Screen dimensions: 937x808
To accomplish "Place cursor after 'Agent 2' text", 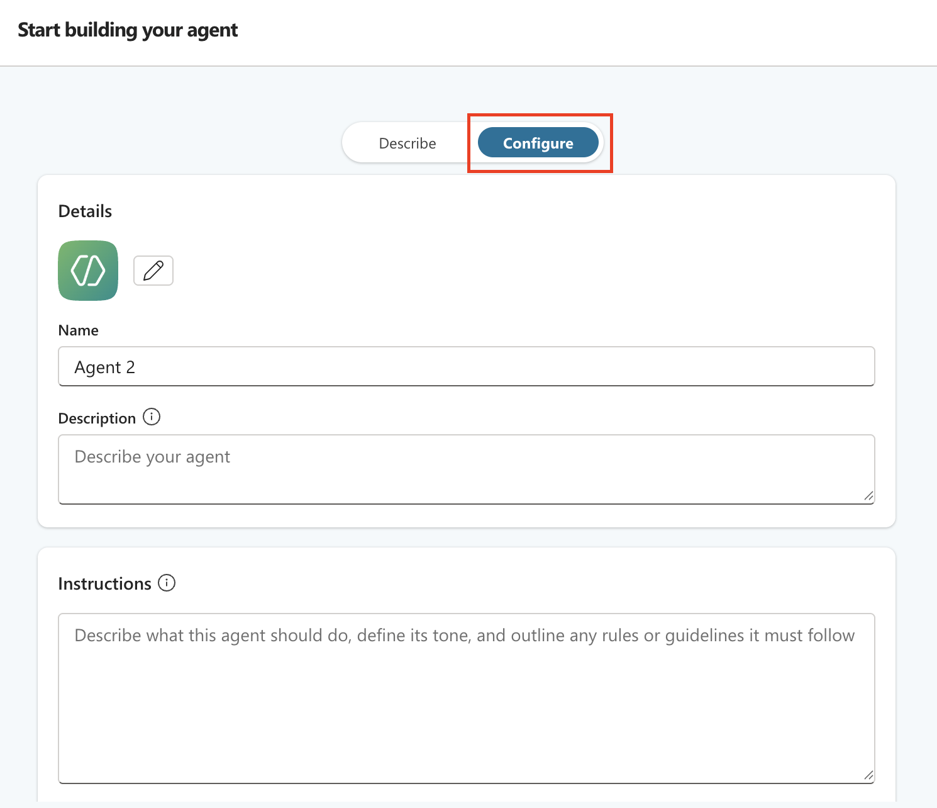I will pyautogui.click(x=136, y=368).
